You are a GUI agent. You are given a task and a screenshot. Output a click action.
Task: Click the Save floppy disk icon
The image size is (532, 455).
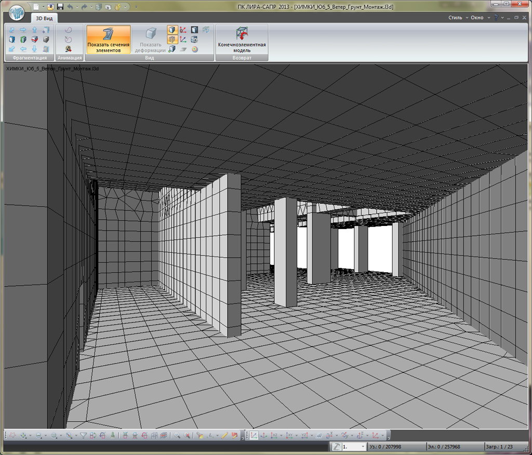click(60, 7)
